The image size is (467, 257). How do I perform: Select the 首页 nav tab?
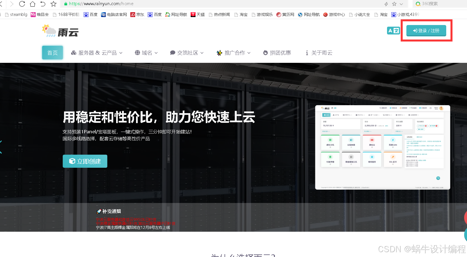pos(52,53)
